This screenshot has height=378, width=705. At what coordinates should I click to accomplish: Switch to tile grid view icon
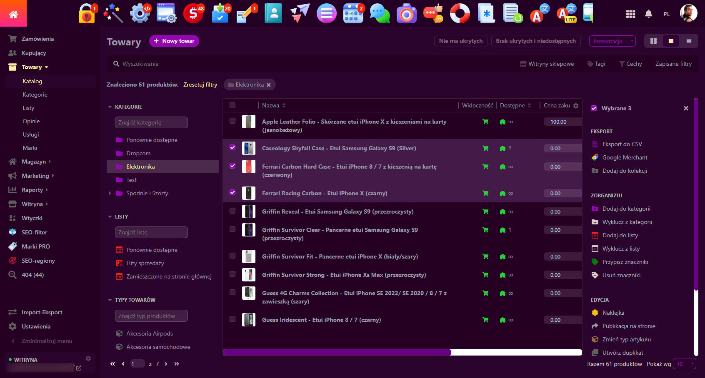pyautogui.click(x=653, y=41)
